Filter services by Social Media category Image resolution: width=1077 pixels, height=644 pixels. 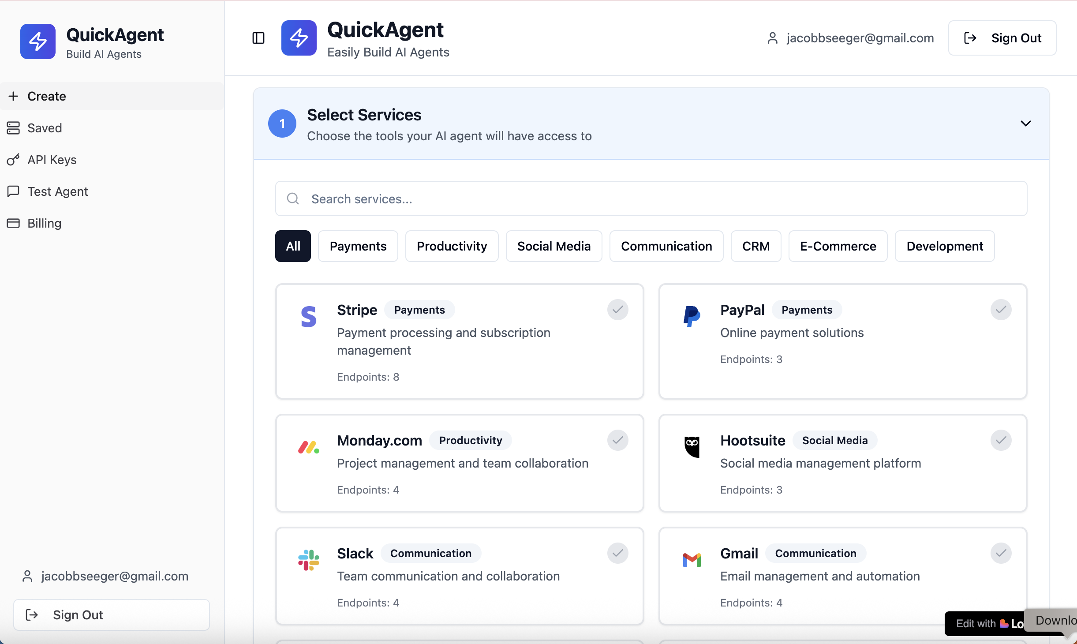tap(553, 246)
